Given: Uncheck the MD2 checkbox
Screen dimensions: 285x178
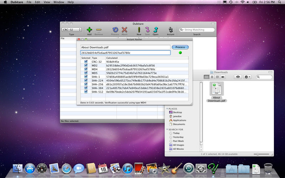Looking at the screenshot, I should tap(86, 66).
